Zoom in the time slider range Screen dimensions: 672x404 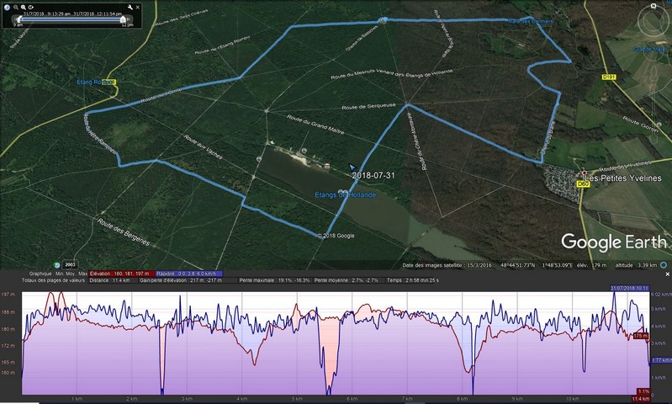click(24, 7)
